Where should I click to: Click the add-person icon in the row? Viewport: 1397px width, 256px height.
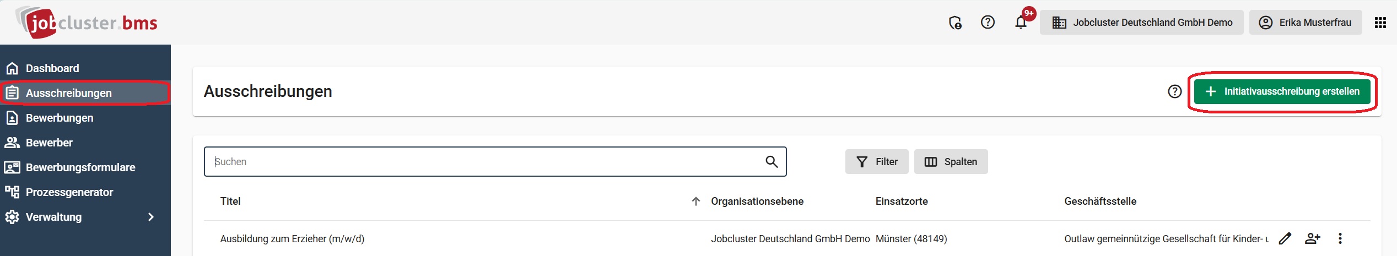point(1313,238)
